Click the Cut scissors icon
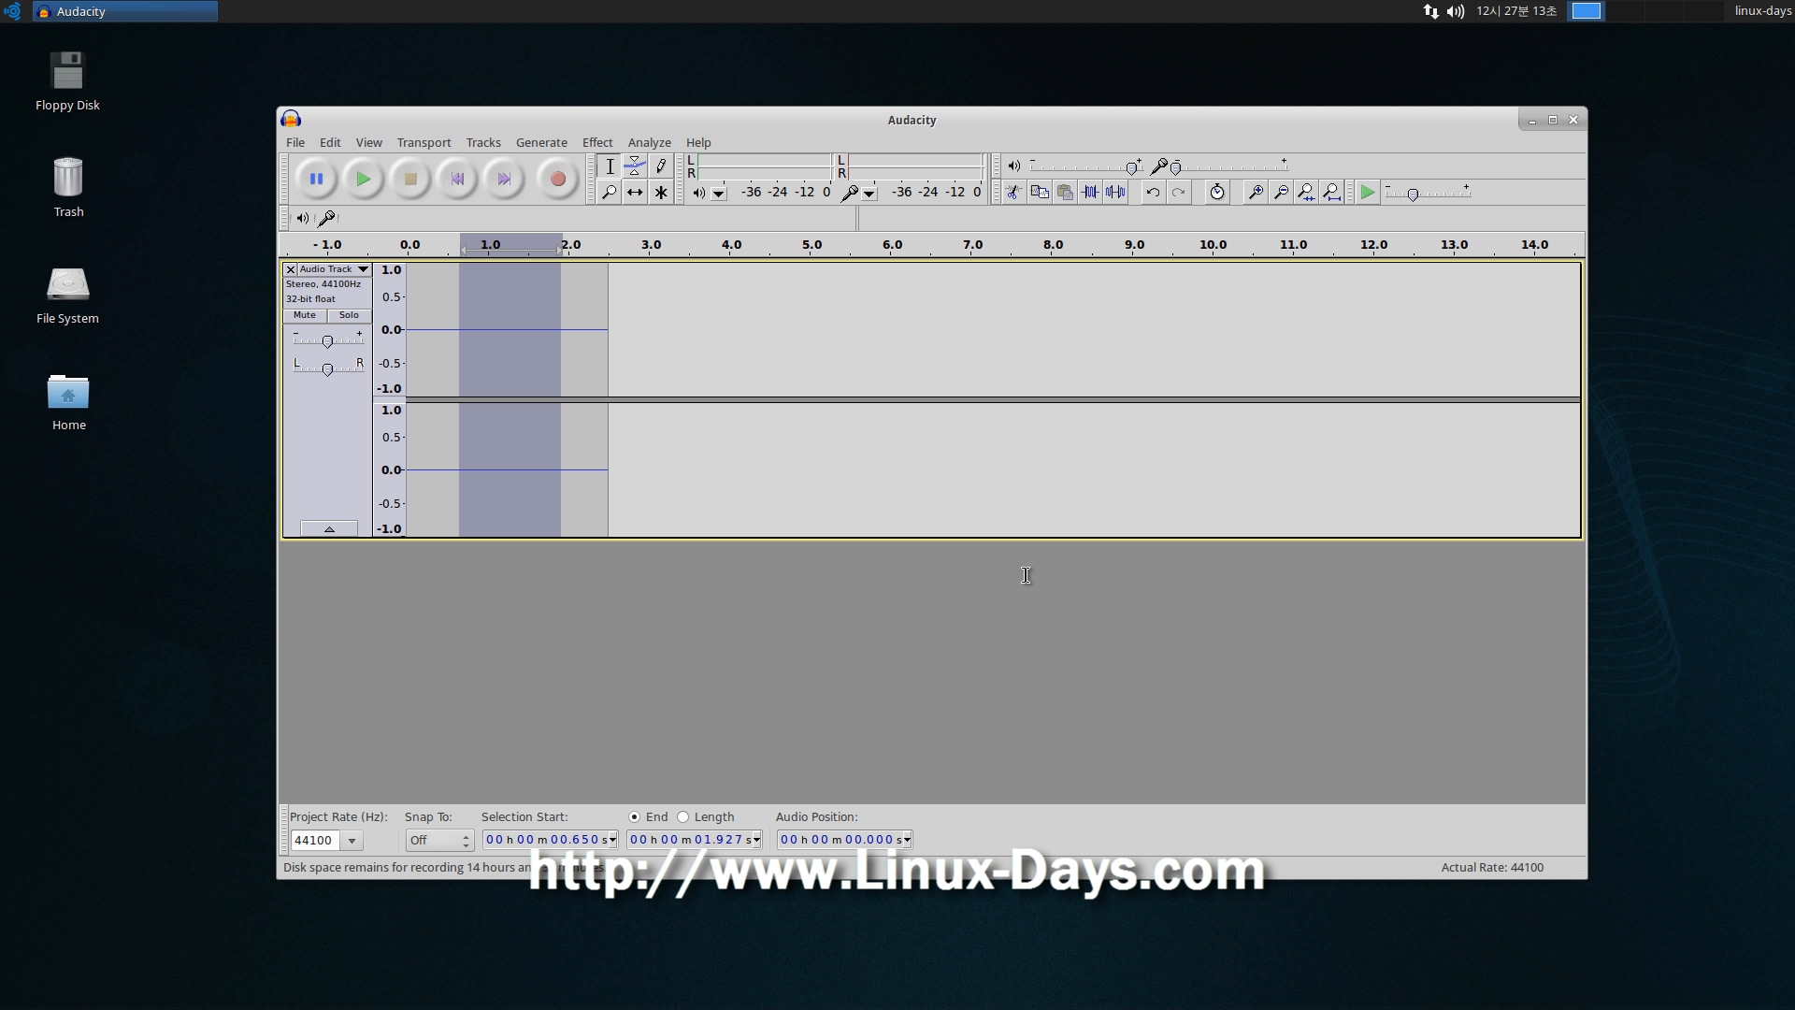1795x1010 pixels. point(1013,192)
